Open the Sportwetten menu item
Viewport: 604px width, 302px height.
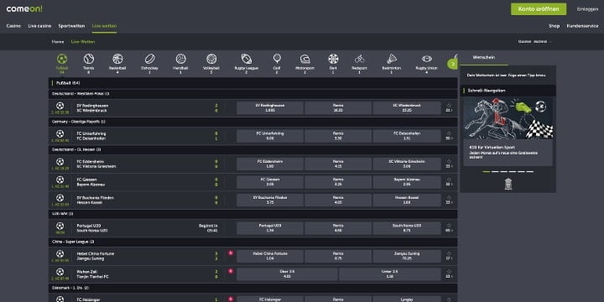point(71,26)
